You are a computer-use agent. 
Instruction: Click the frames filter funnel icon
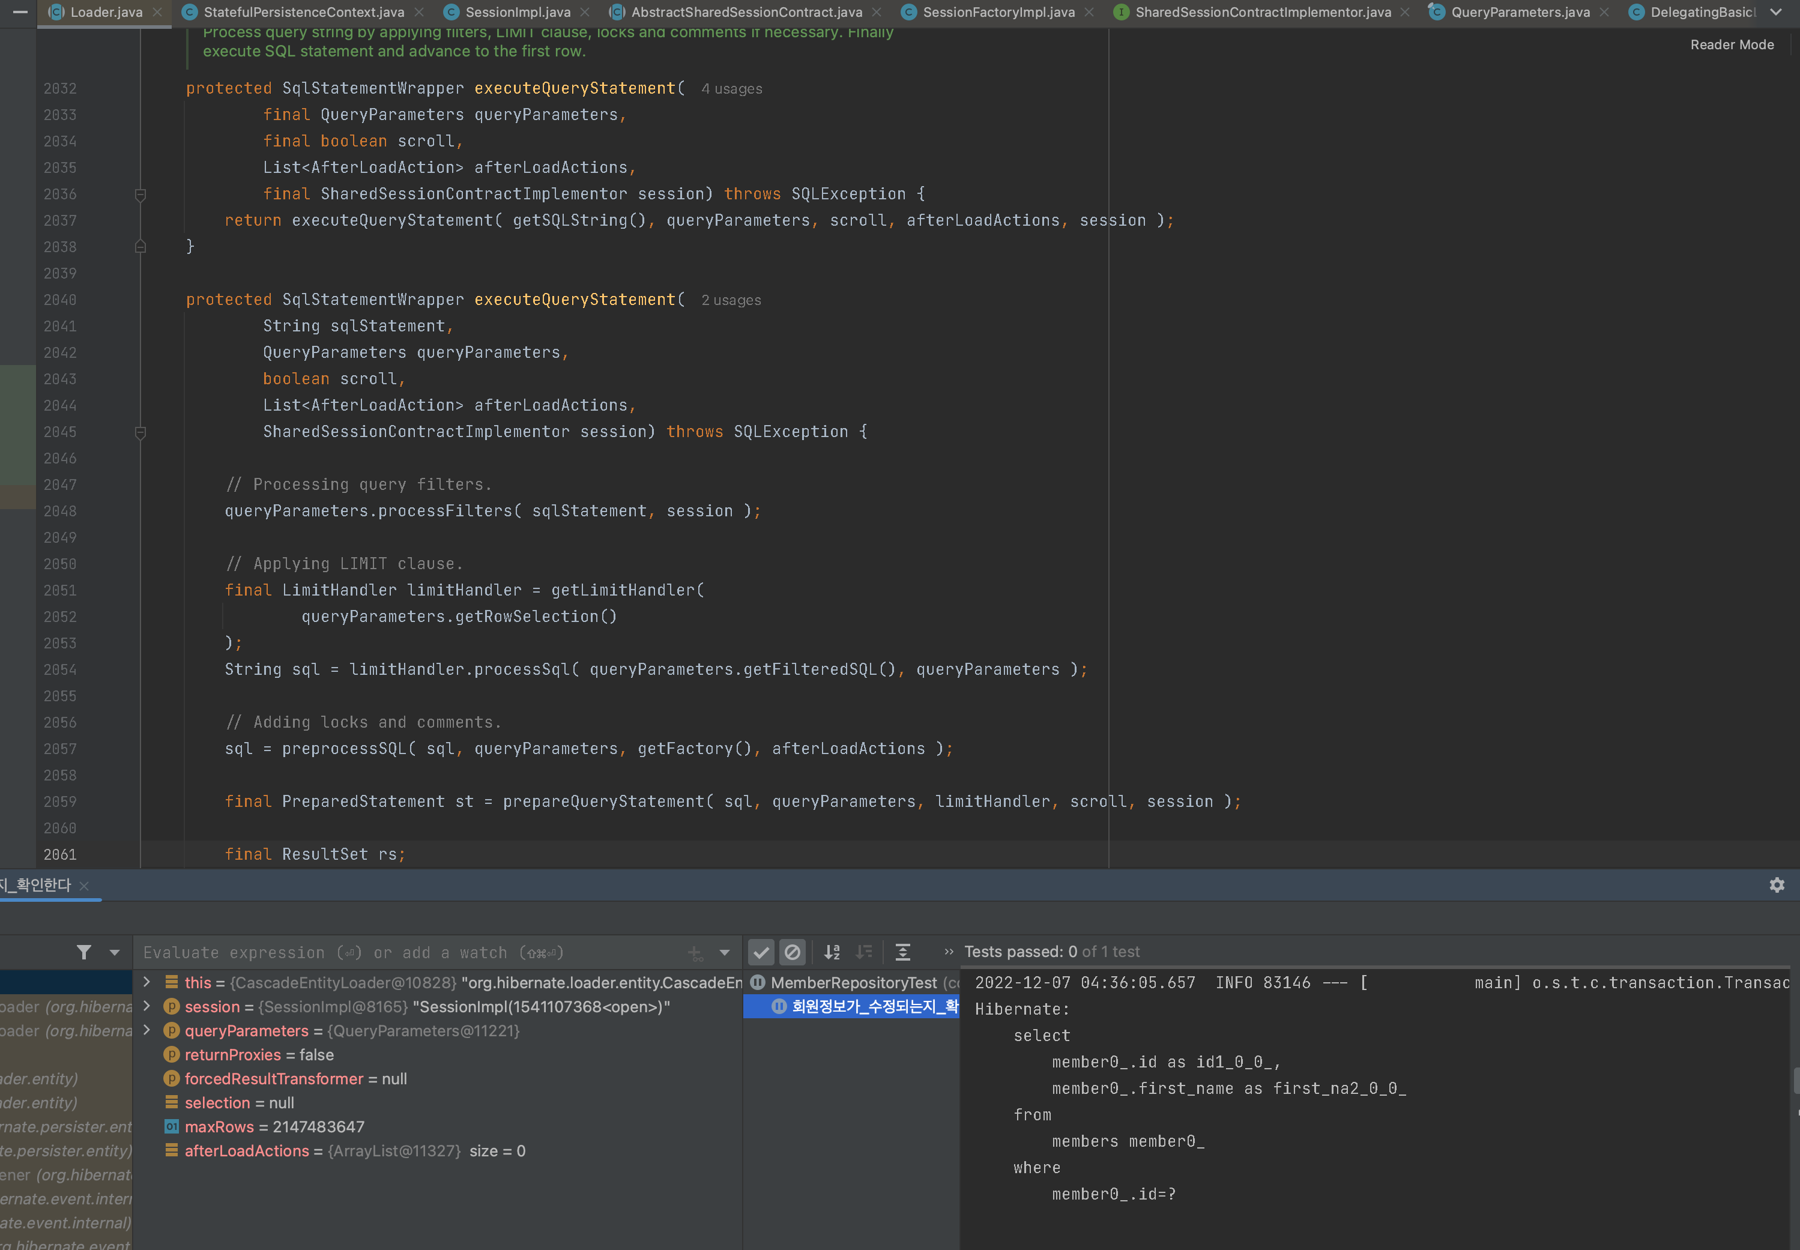coord(84,952)
